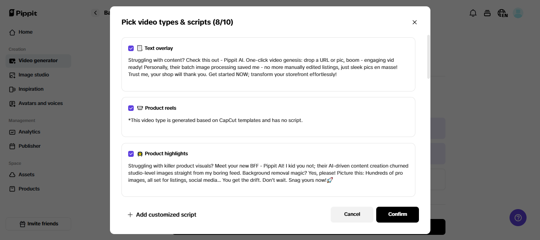Open Image studio in sidebar
Viewport: 540px width, 240px height.
[34, 75]
